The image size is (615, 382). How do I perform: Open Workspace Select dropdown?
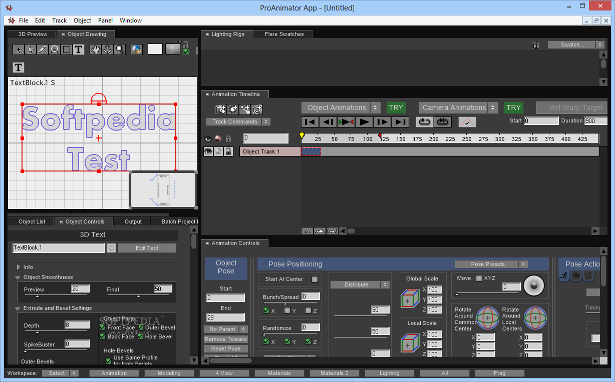61,373
